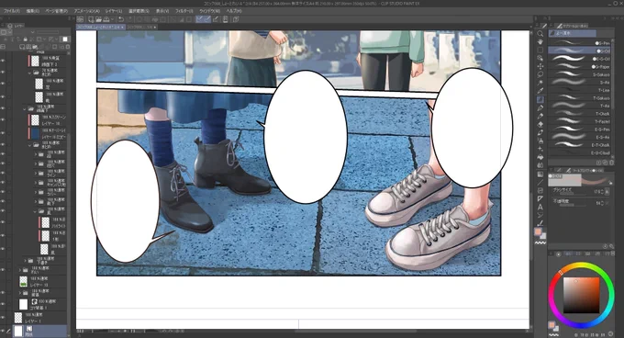
Task: Collapse the 100% まとめ layer folder
Action: point(30,145)
